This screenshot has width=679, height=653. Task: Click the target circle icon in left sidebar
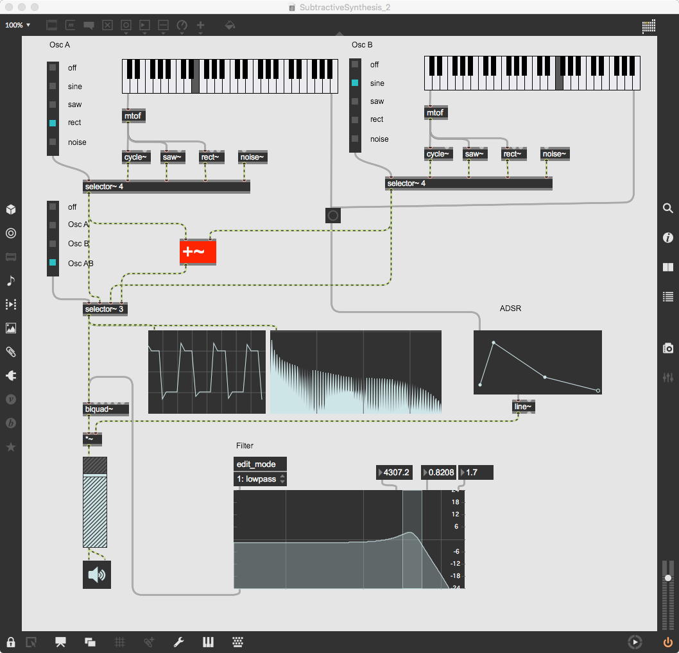(x=11, y=233)
